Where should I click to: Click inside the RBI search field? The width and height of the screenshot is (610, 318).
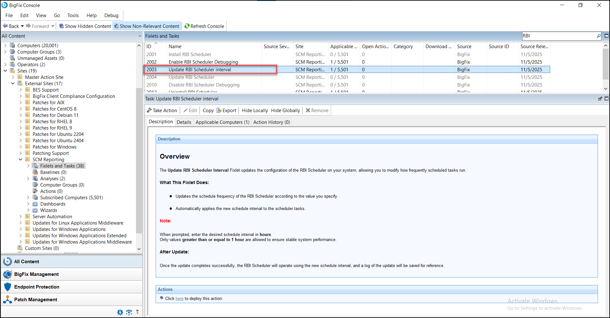[x=558, y=36]
